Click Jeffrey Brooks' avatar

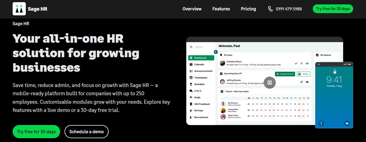point(223,82)
